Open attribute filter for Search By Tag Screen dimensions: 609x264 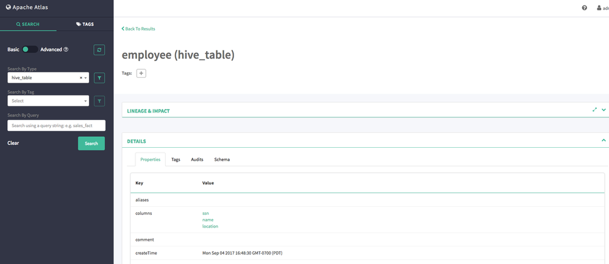point(99,101)
